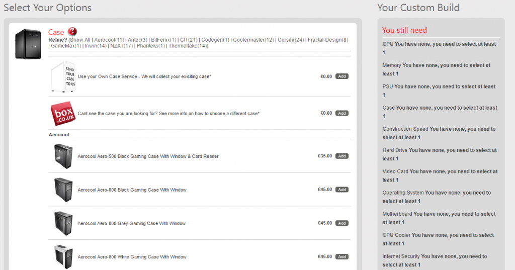Filter cases by Codegen(1)
515x270 pixels.
click(x=215, y=40)
